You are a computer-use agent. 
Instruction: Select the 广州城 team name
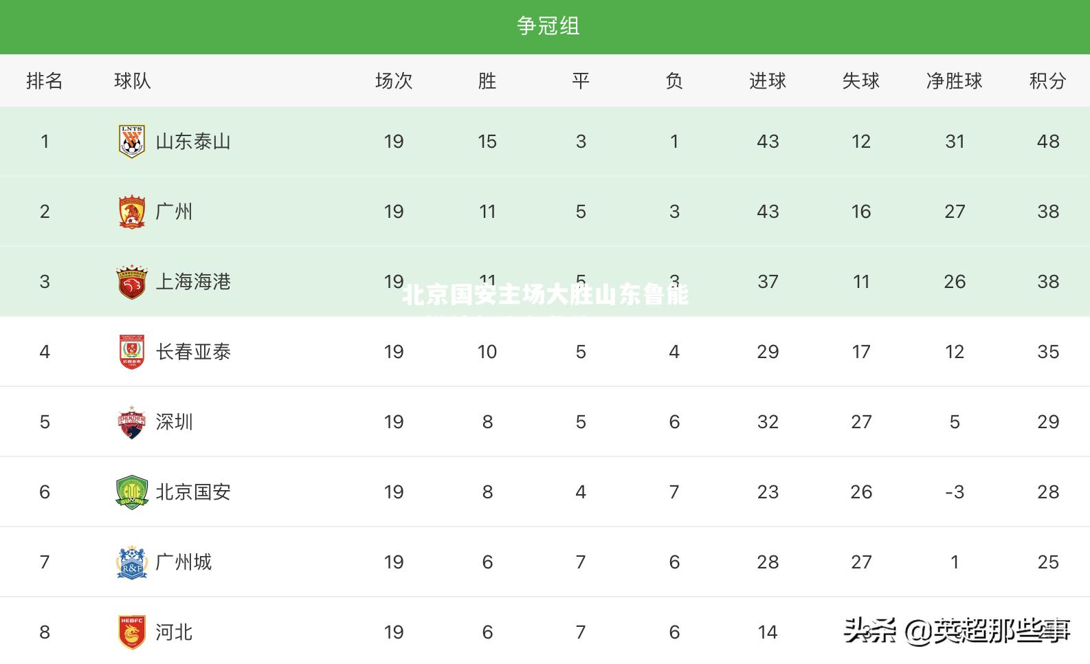click(183, 562)
